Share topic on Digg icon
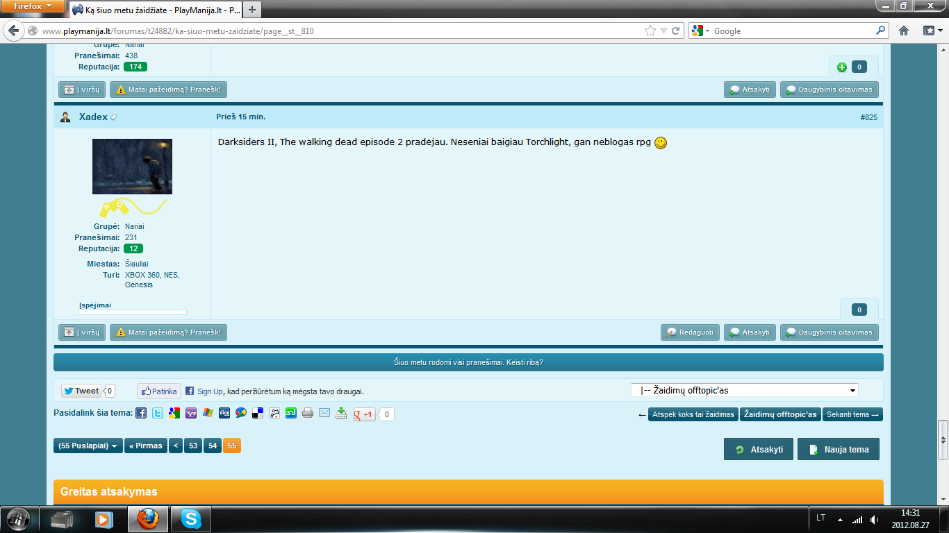 (x=224, y=413)
